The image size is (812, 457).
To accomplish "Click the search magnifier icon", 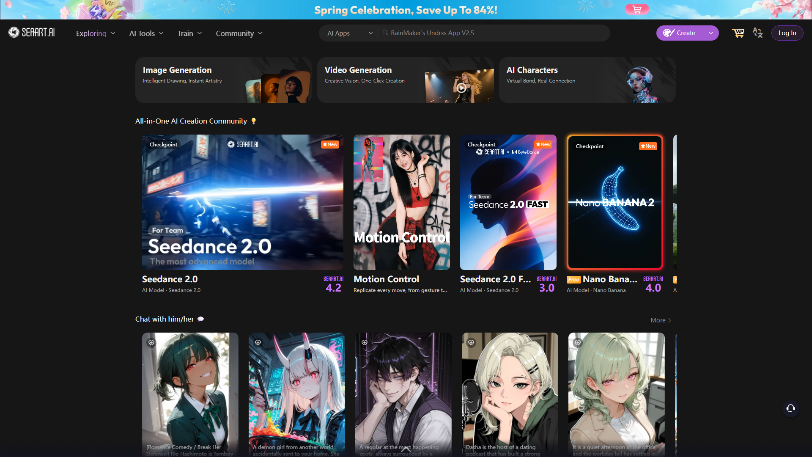I will [385, 33].
